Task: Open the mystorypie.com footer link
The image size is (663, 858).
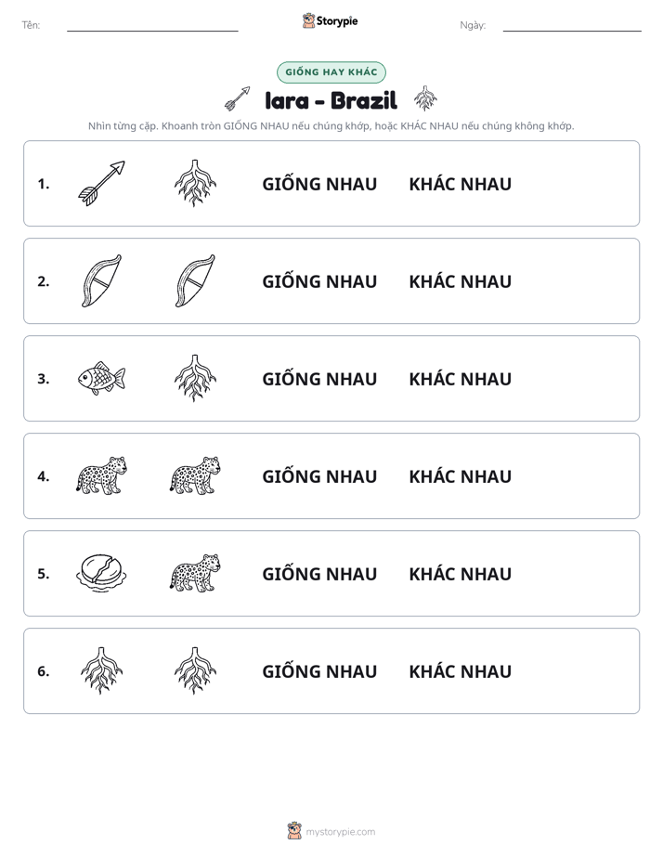Action: tap(340, 832)
